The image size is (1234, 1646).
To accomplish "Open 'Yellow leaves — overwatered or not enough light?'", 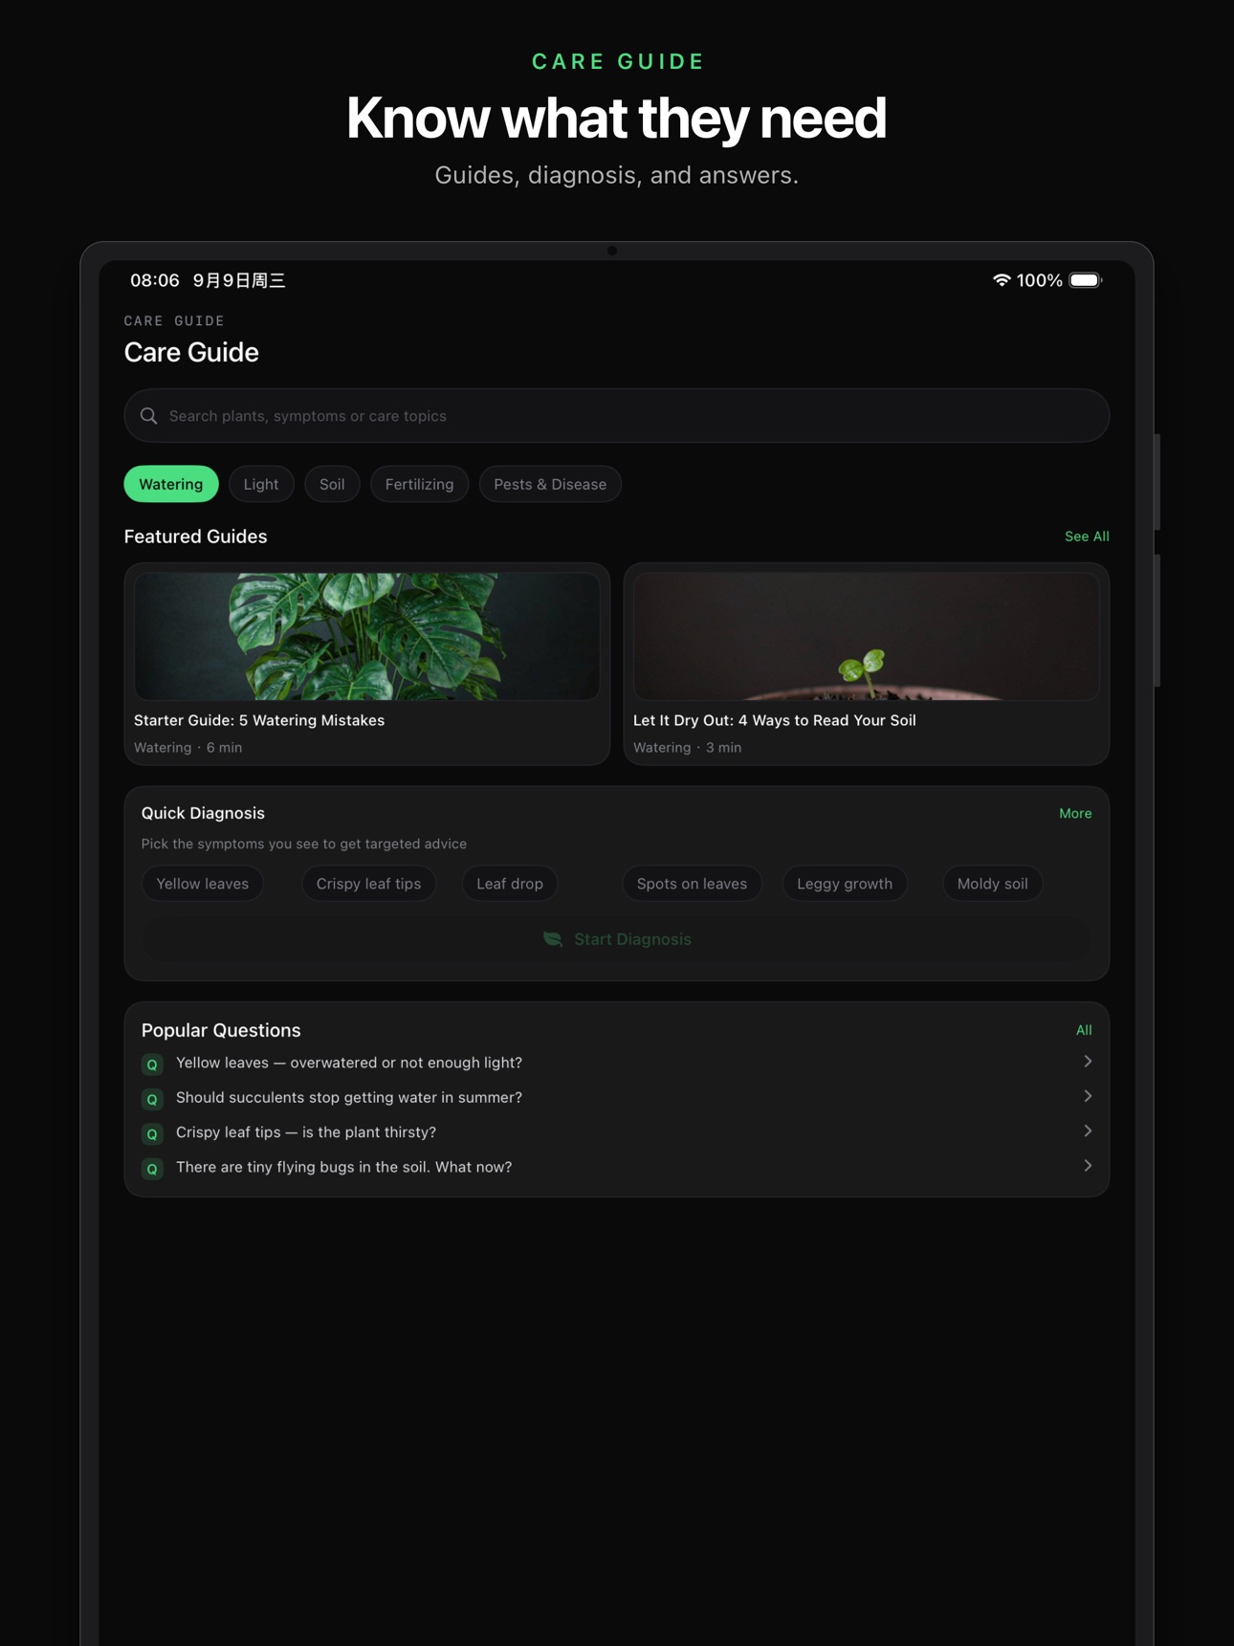I will pyautogui.click(x=349, y=1063).
